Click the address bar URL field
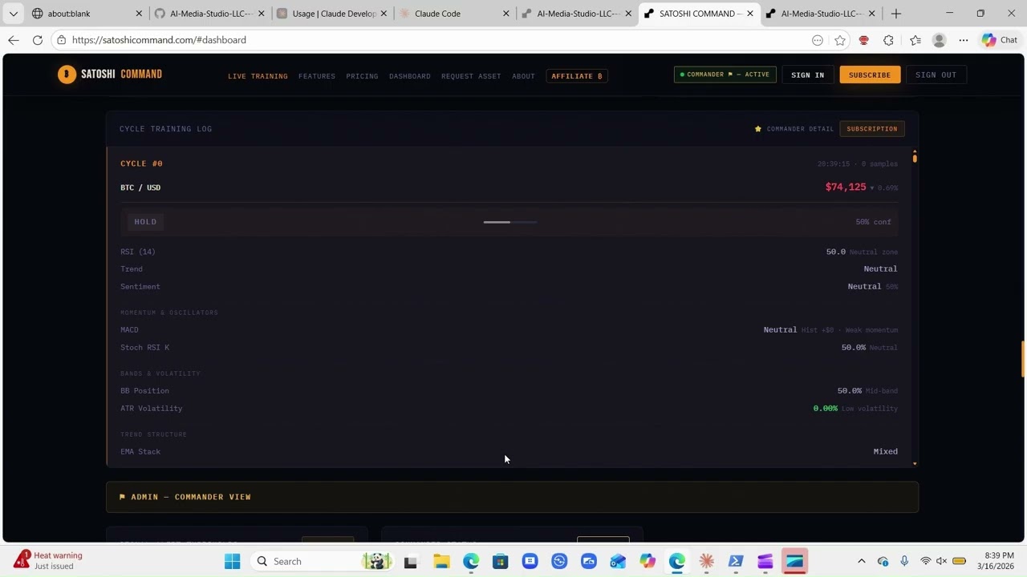Image resolution: width=1027 pixels, height=577 pixels. 433,40
